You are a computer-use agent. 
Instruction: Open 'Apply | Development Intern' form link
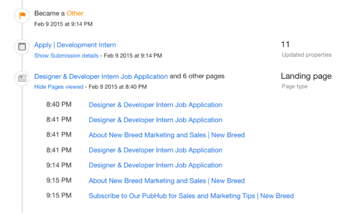[75, 45]
